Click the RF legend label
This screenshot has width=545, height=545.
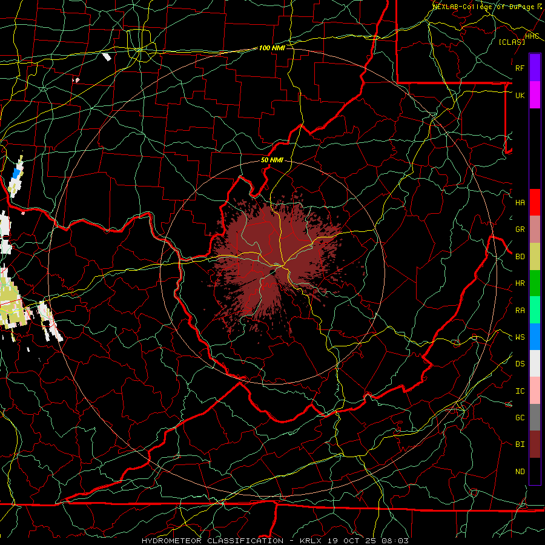[x=520, y=68]
